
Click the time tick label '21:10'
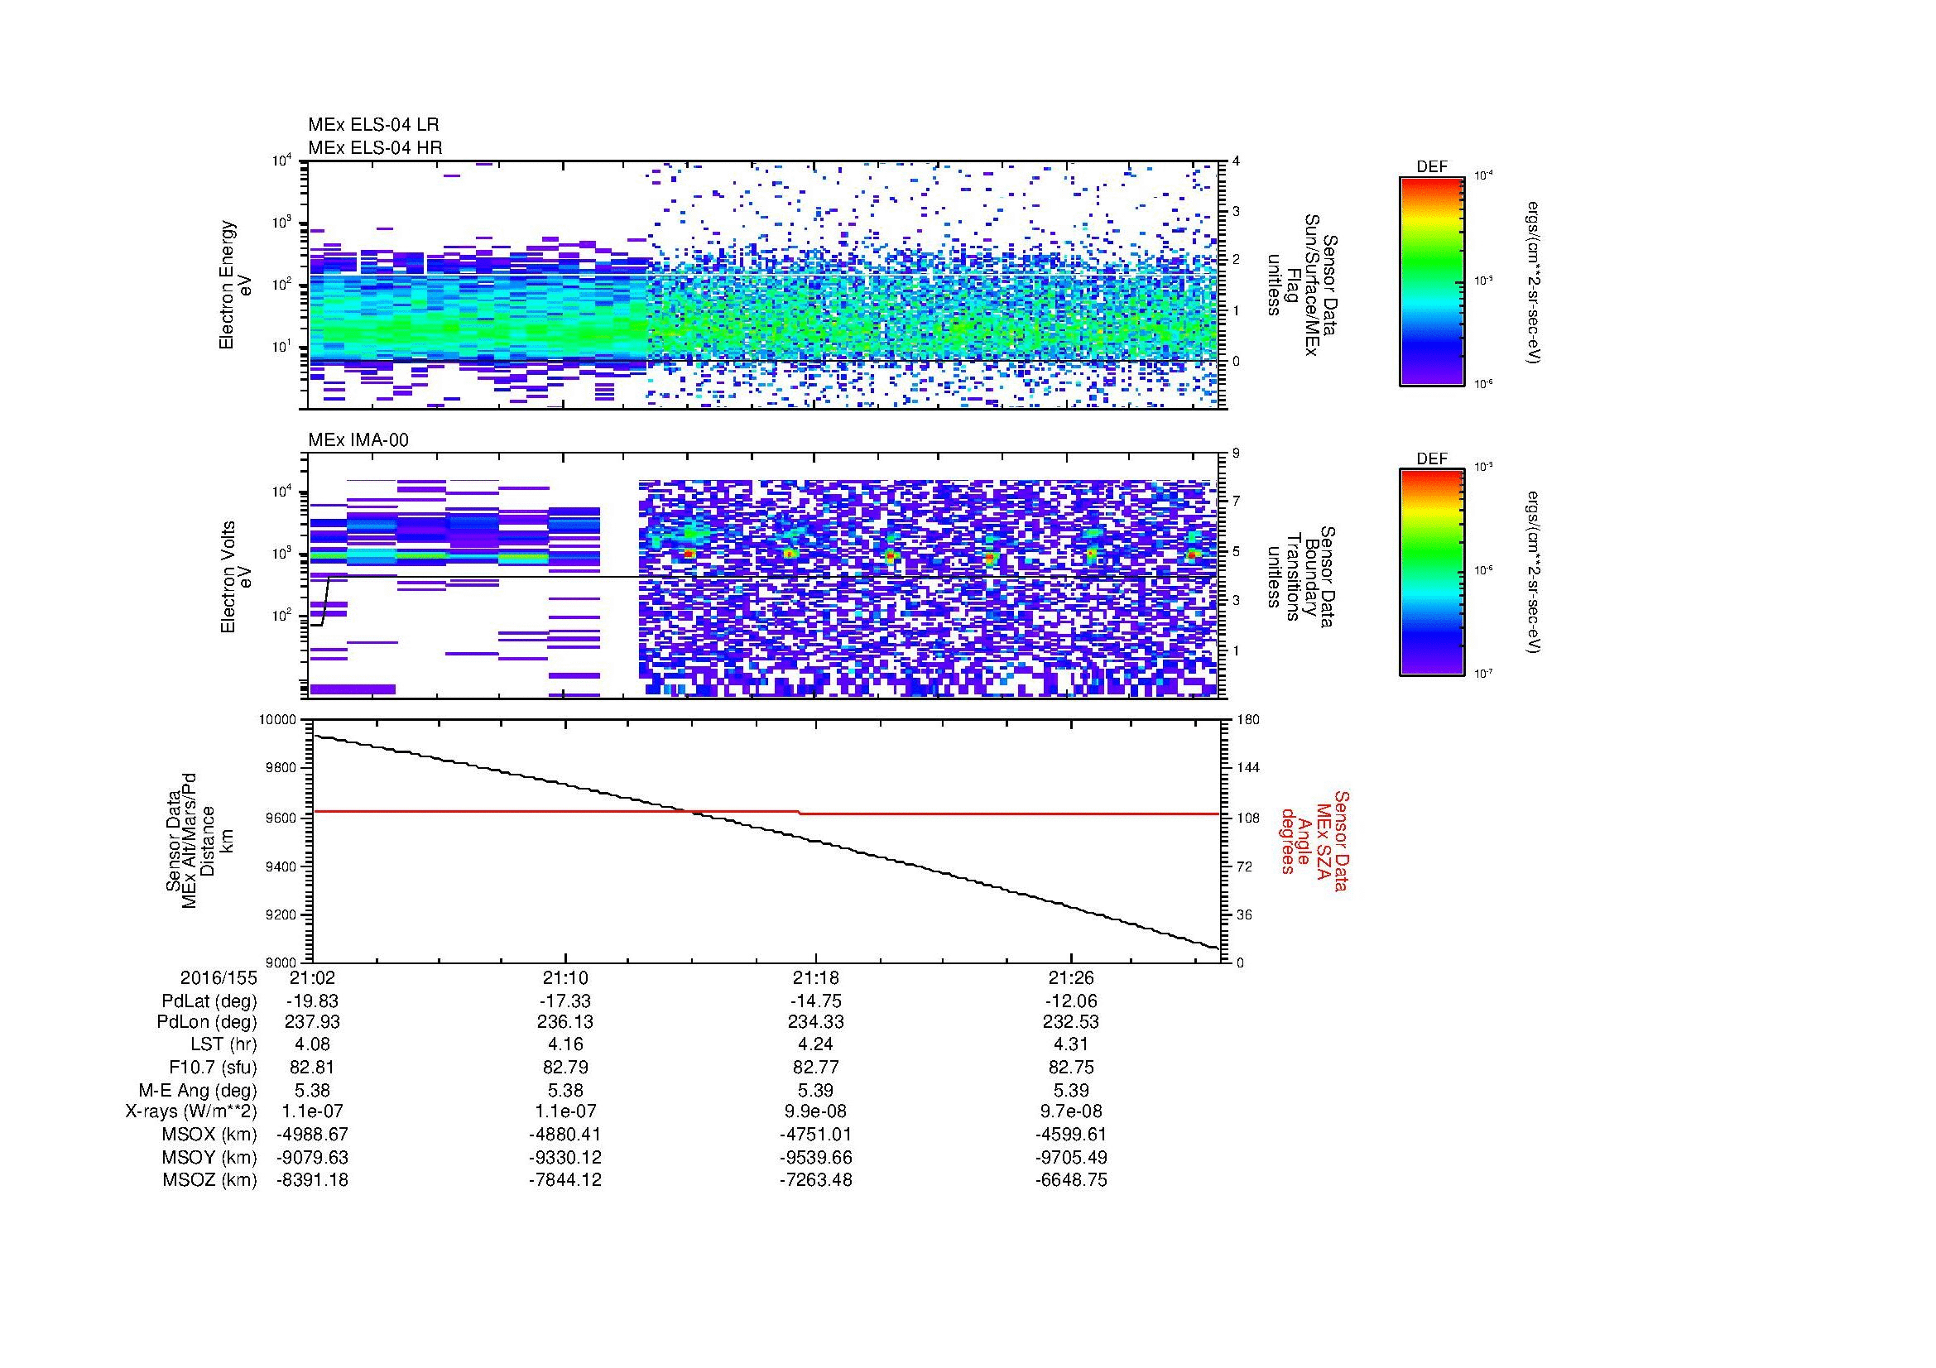[565, 977]
